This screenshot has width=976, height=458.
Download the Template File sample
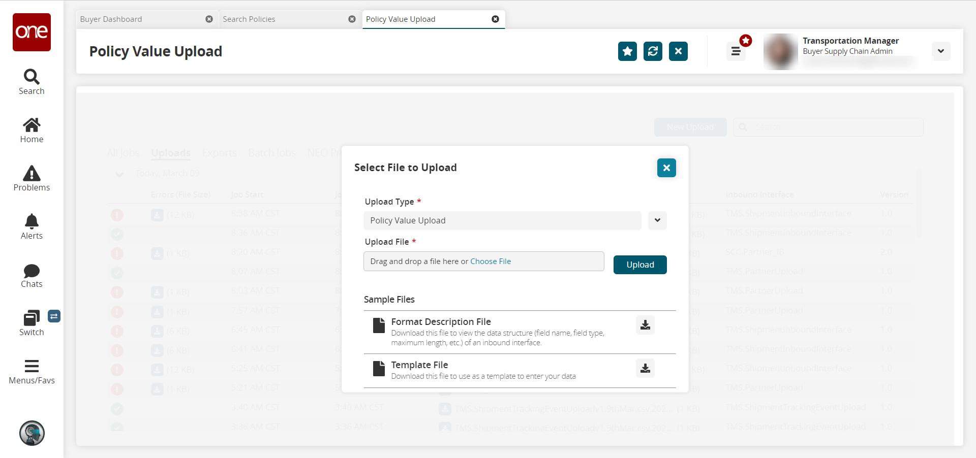pos(645,368)
